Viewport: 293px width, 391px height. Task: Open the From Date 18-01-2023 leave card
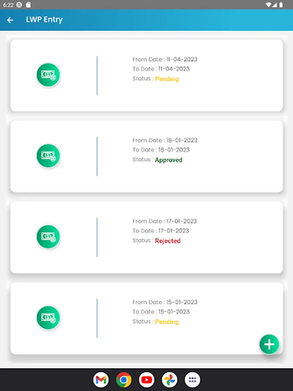[165, 140]
